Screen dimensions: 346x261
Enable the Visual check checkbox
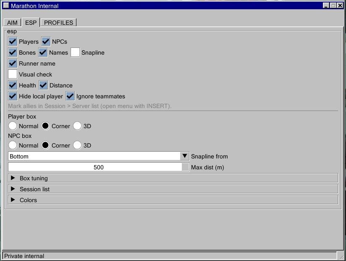coord(13,74)
